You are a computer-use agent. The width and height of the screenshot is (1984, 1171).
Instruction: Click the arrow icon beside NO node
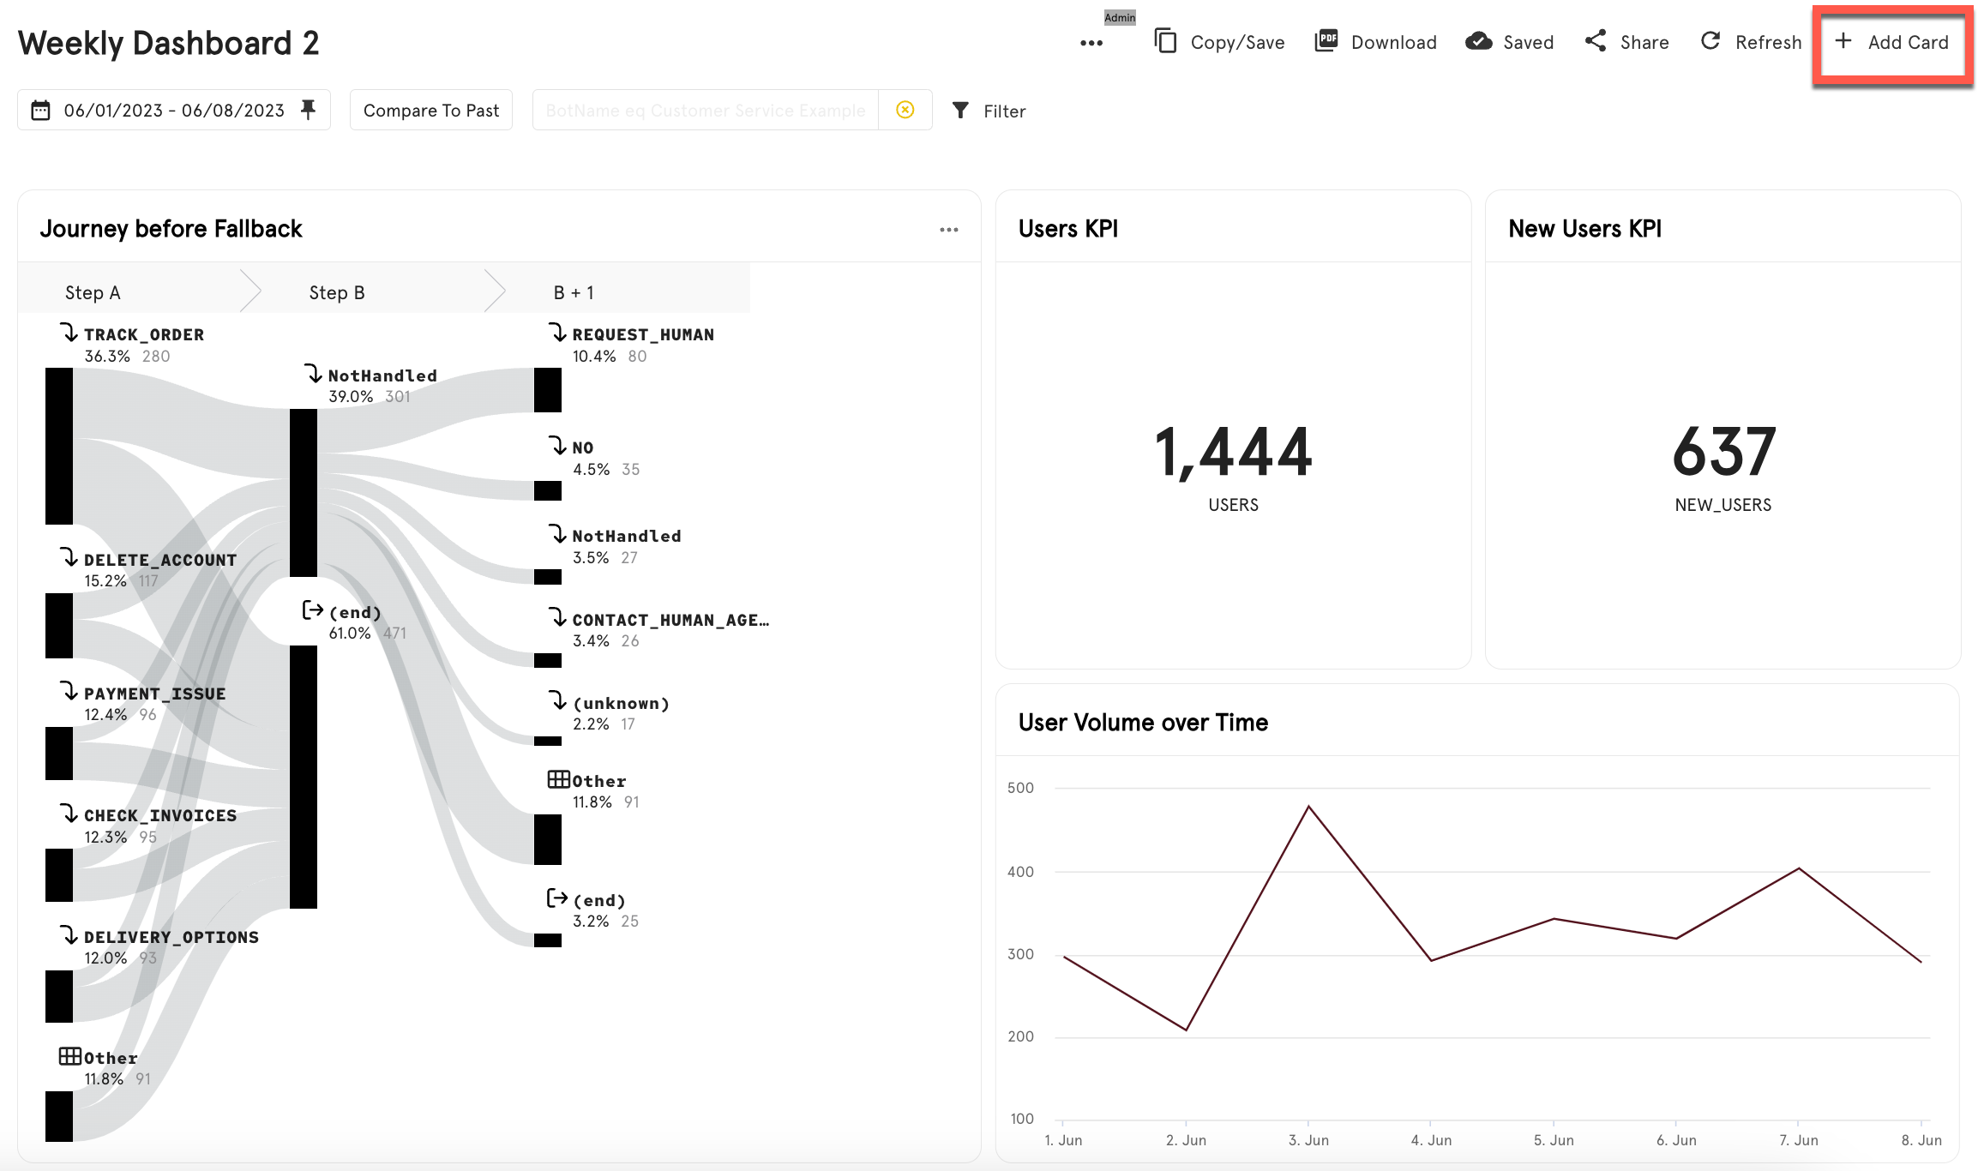(x=559, y=446)
